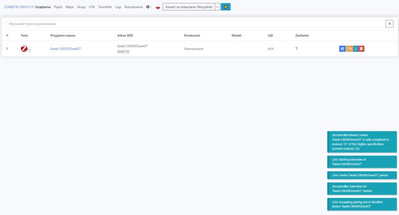Open the Pulpit dashboard page
The height and width of the screenshot is (215, 399).
click(x=58, y=7)
